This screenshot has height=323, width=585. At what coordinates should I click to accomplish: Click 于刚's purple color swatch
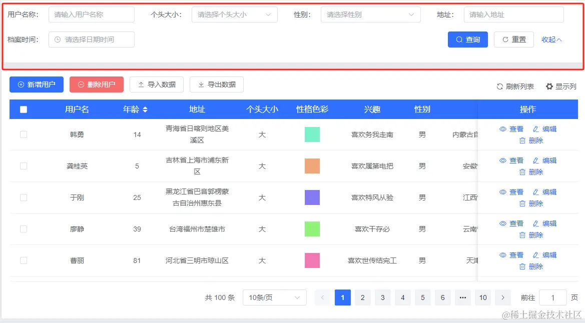point(312,197)
